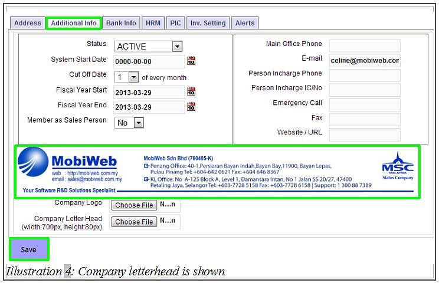Select the Alerts tab
This screenshot has width=439, height=283.
[x=245, y=23]
